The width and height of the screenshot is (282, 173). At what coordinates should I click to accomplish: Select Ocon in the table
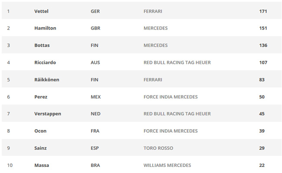40,131
